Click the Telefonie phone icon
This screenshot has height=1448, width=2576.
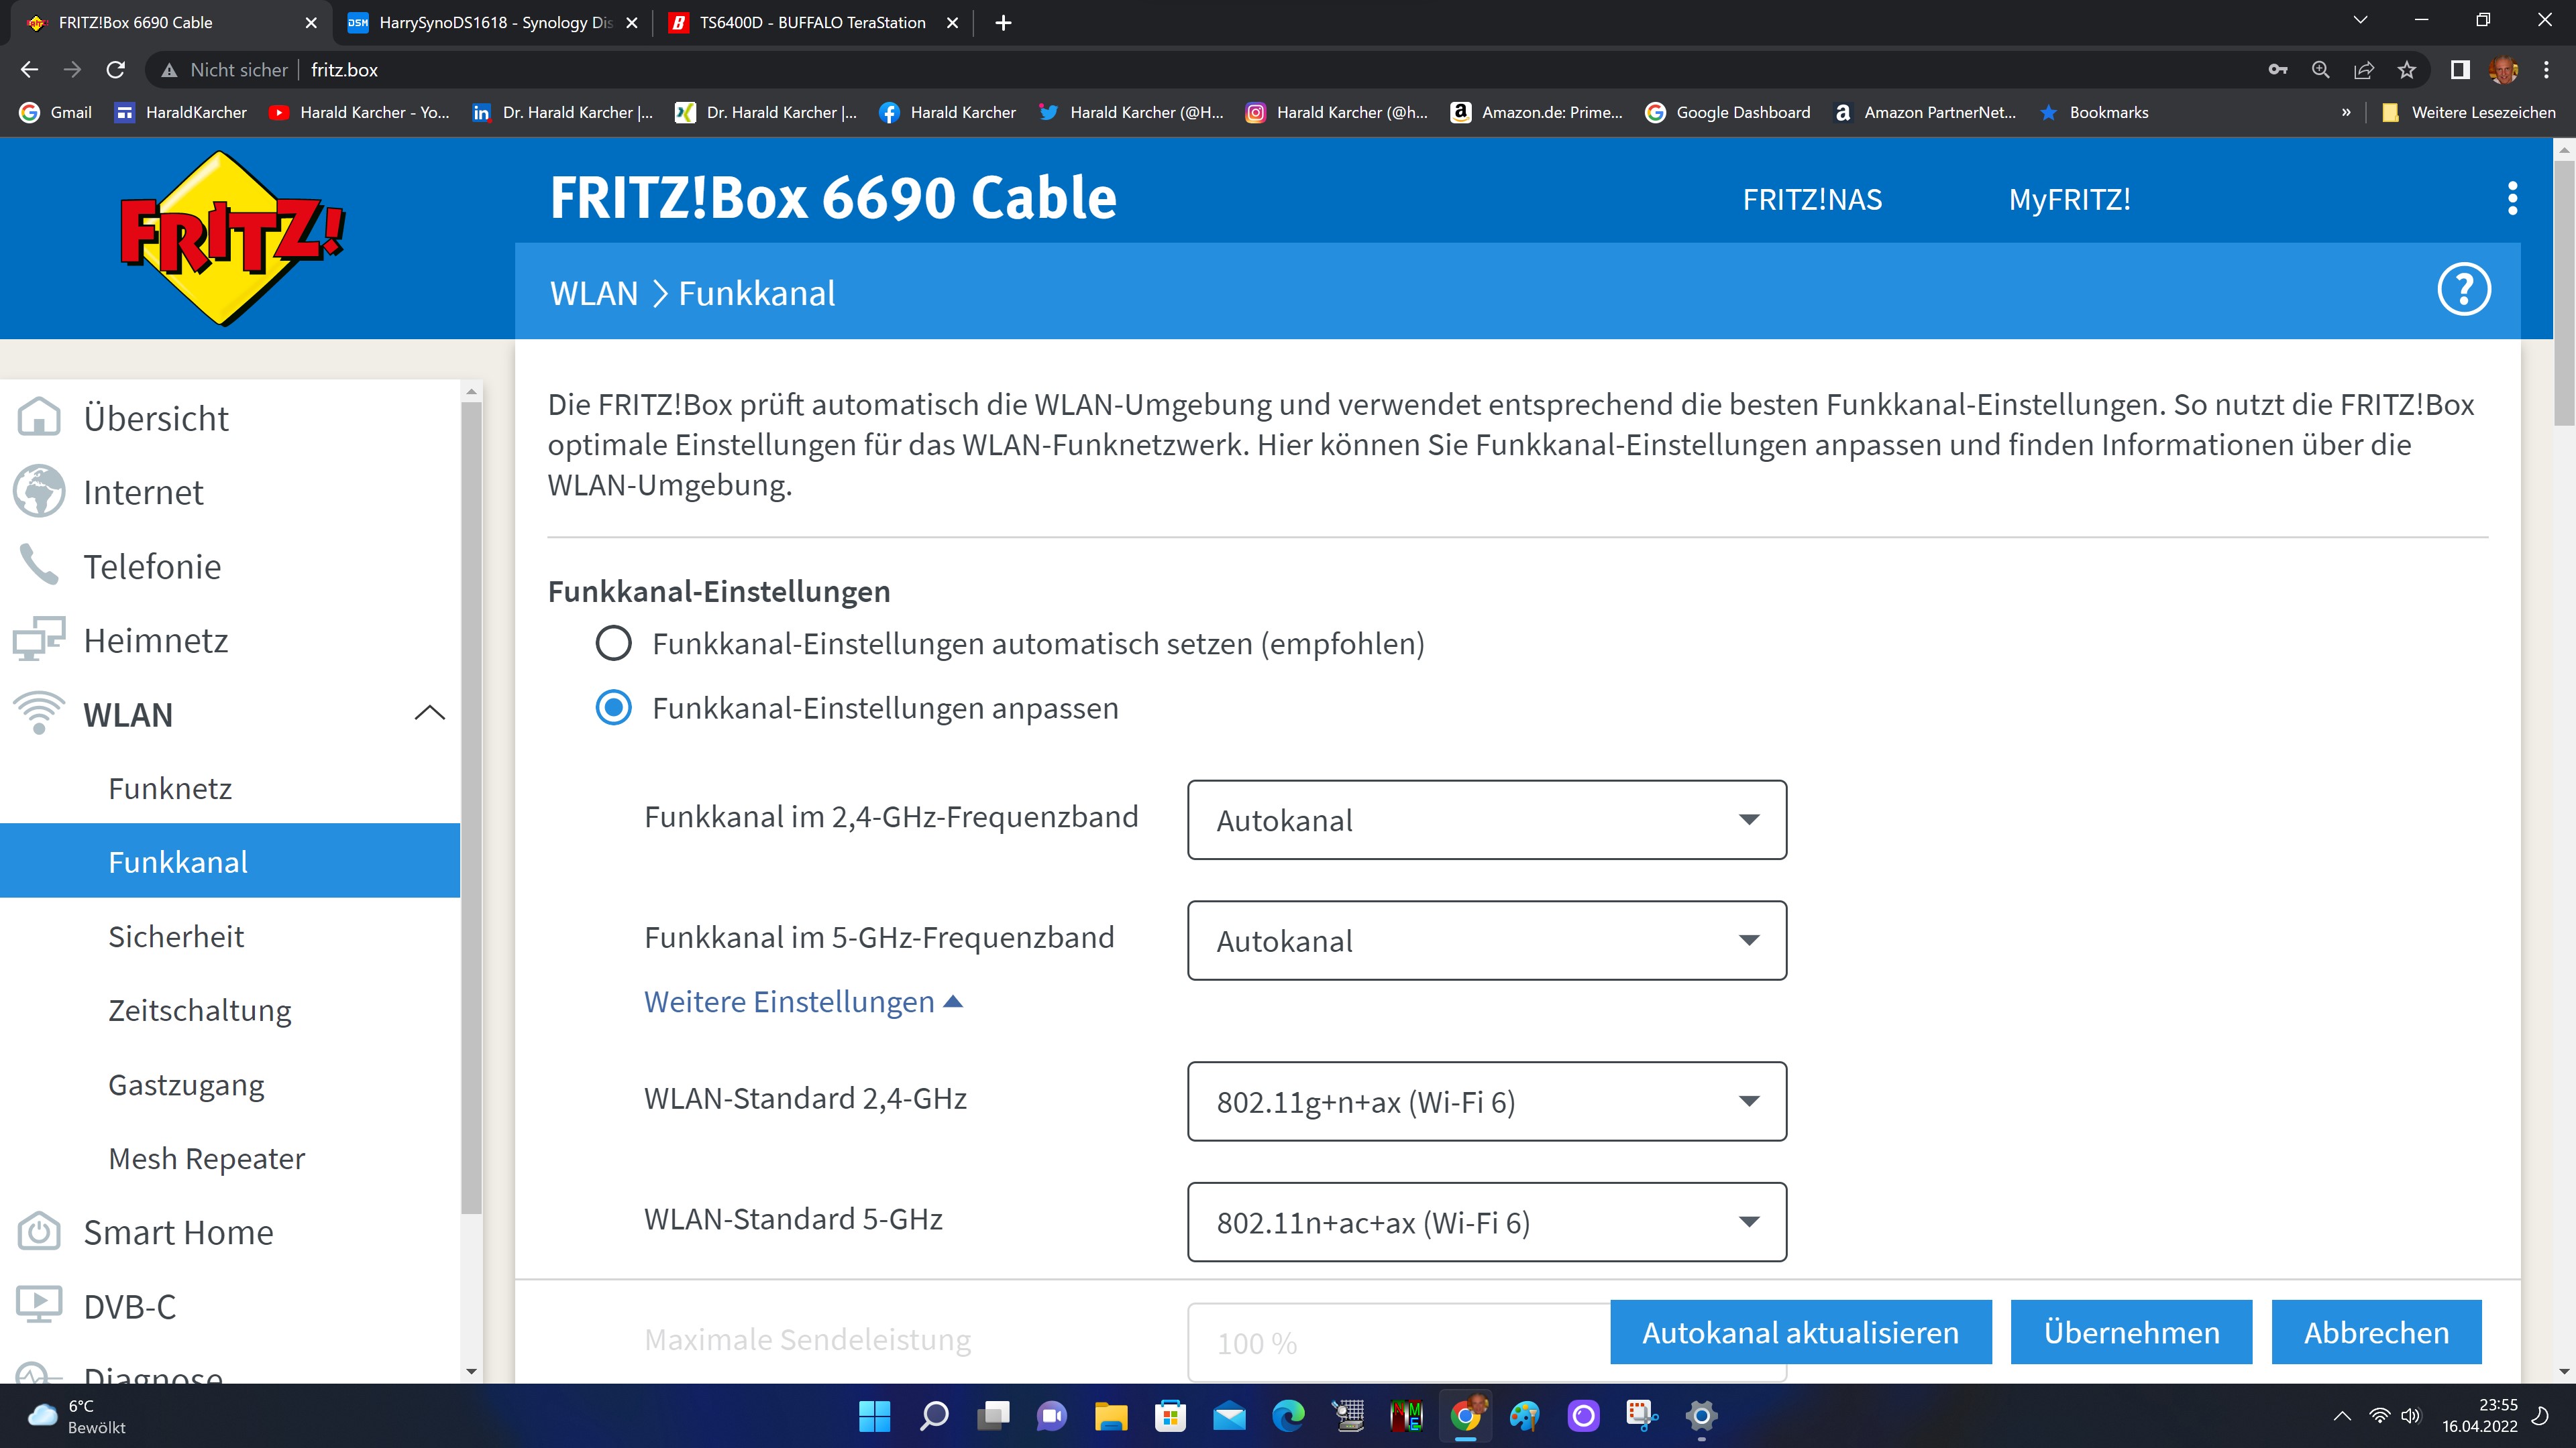point(39,566)
